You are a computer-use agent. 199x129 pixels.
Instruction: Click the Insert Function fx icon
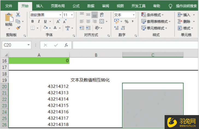pyautogui.click(x=66, y=45)
